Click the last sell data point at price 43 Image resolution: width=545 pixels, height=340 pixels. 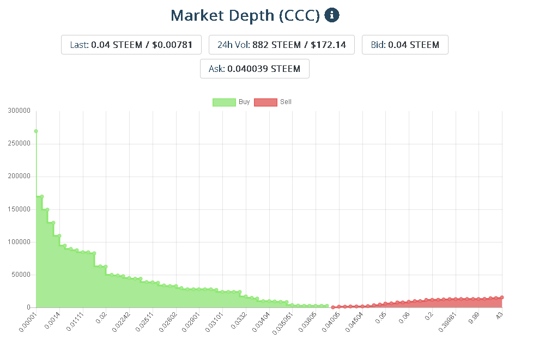coord(501,297)
